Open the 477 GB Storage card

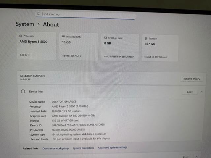[x=160, y=48]
